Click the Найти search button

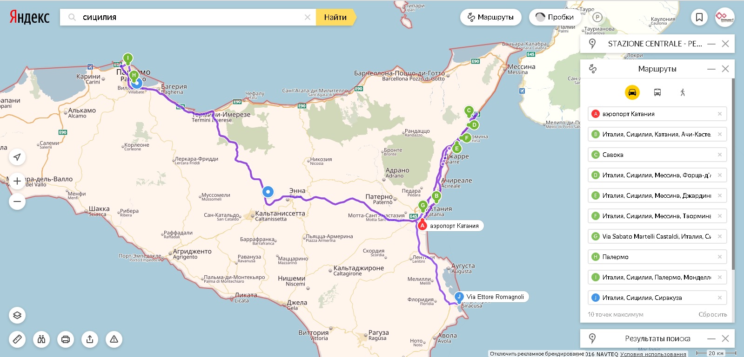coord(335,17)
